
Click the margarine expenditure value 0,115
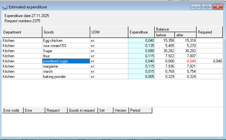click(x=141, y=66)
